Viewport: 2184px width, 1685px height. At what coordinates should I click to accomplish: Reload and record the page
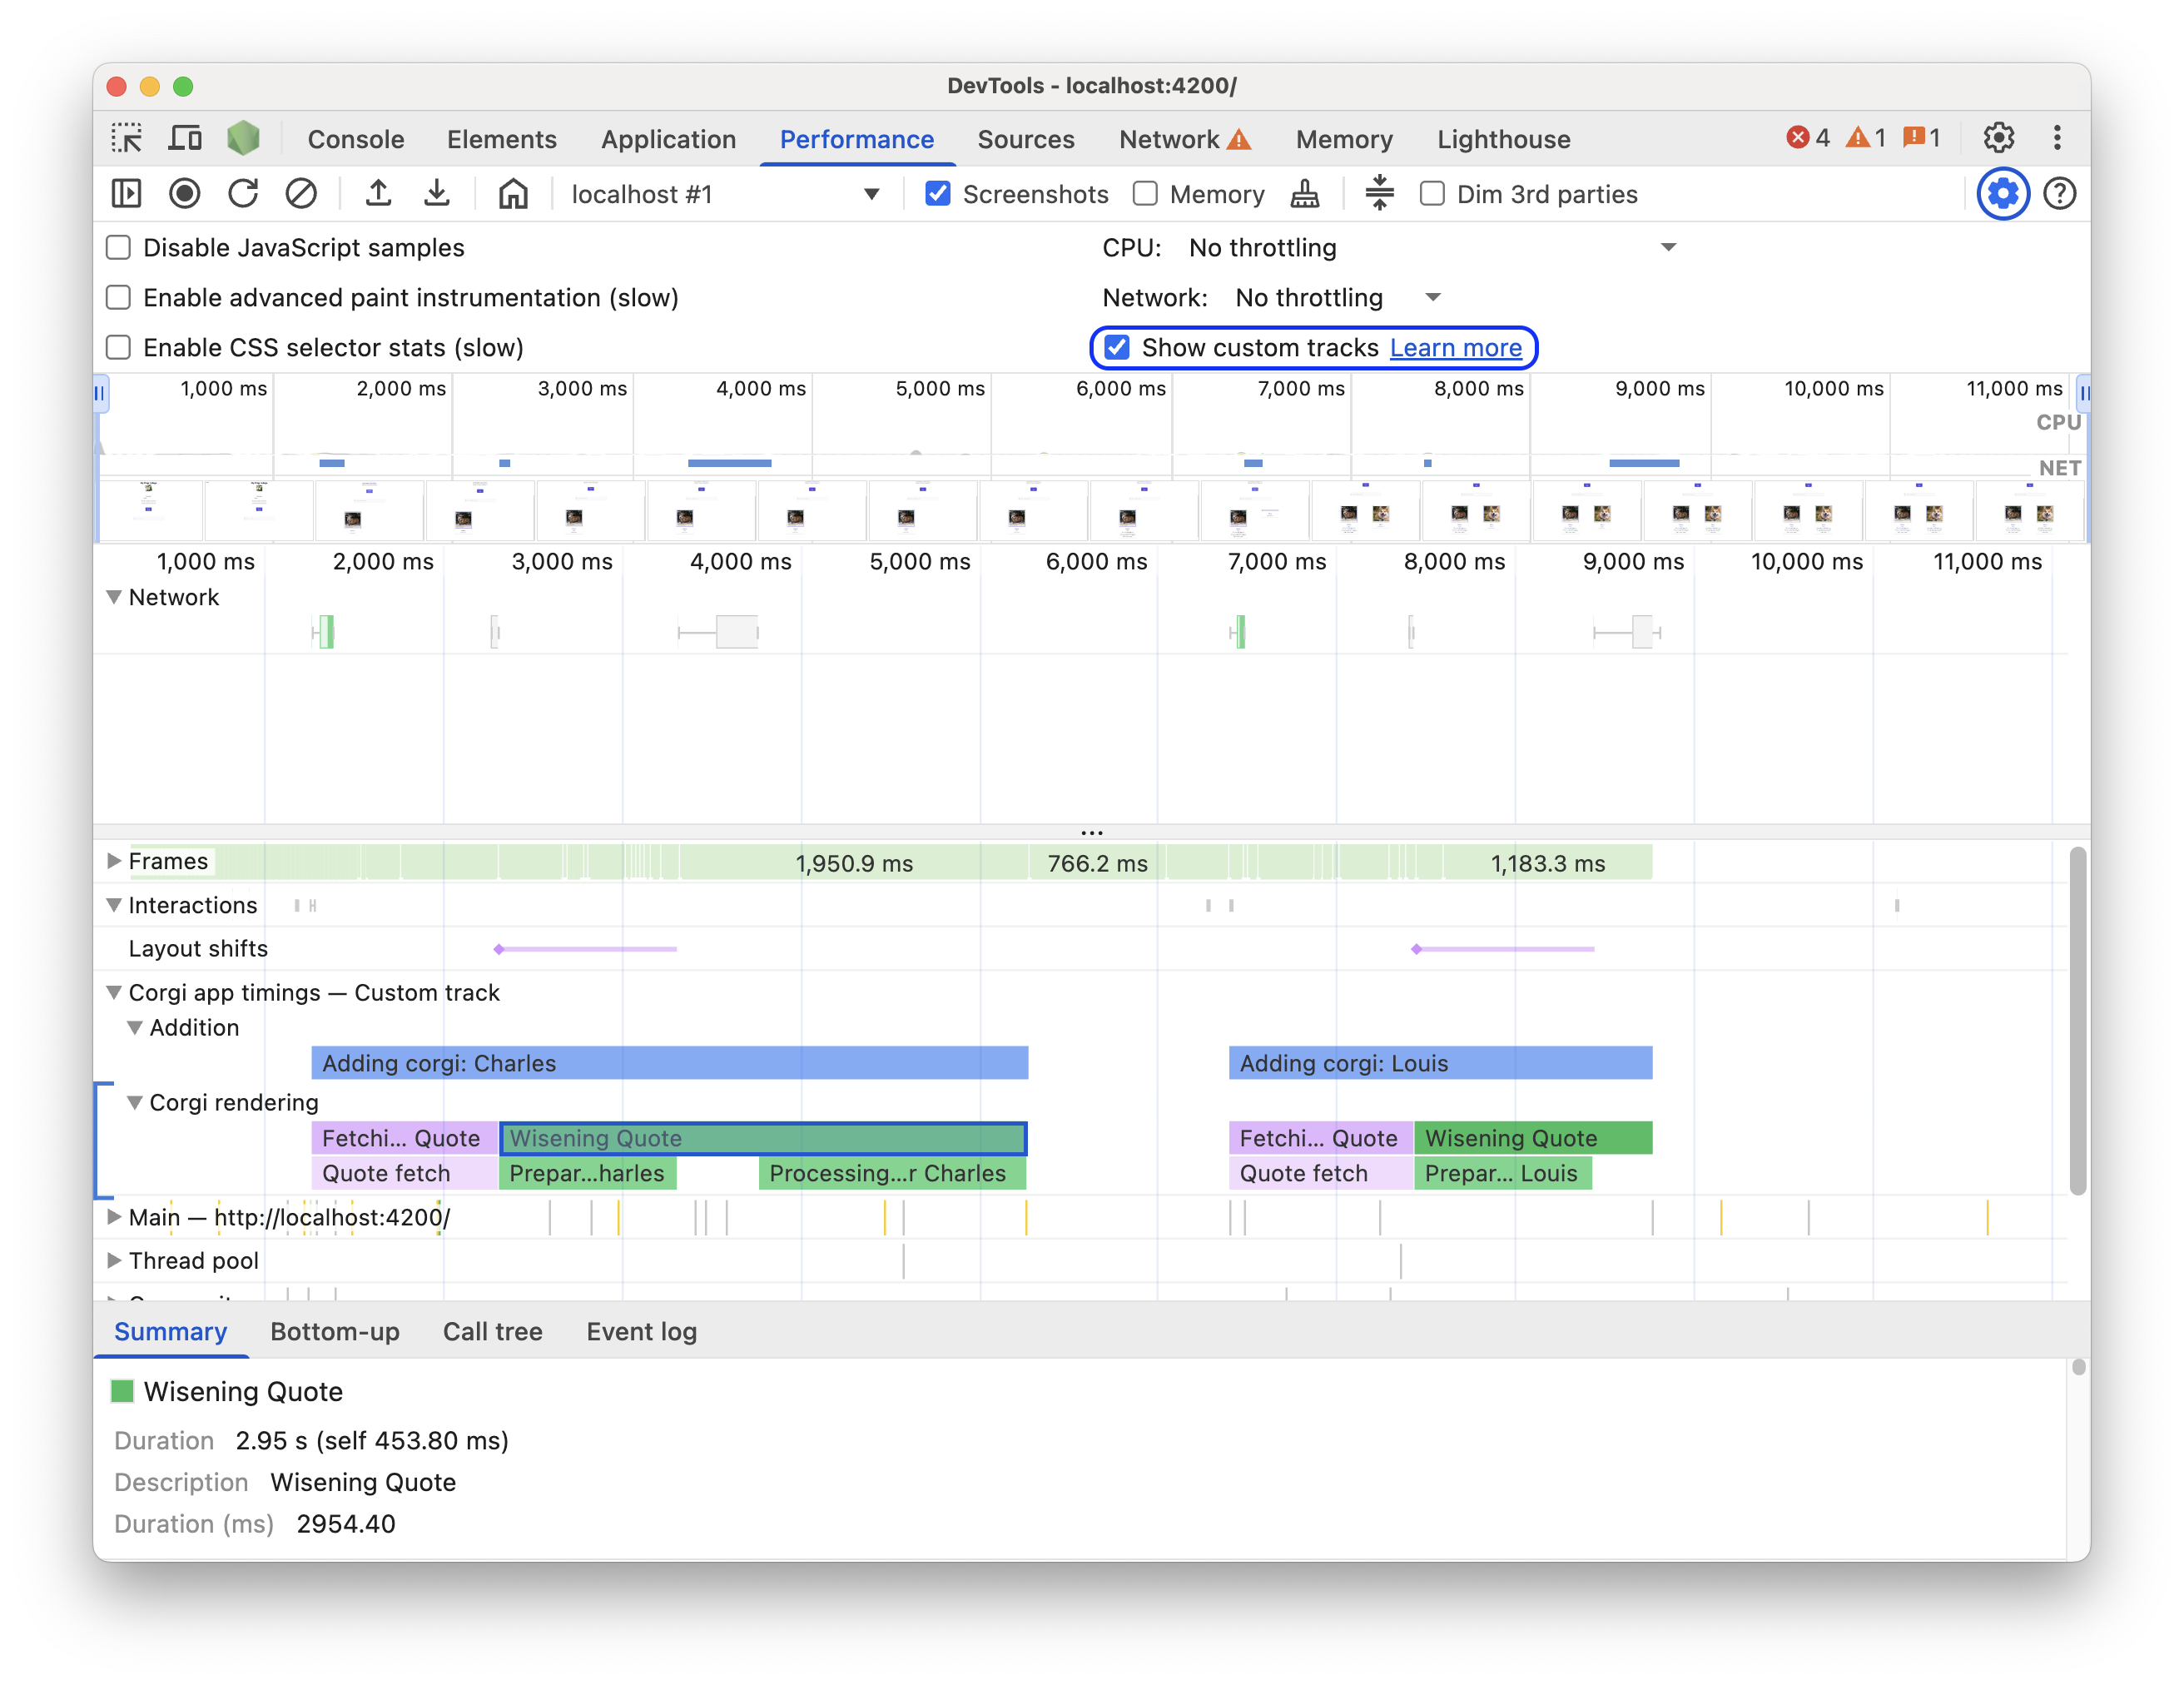pyautogui.click(x=244, y=193)
